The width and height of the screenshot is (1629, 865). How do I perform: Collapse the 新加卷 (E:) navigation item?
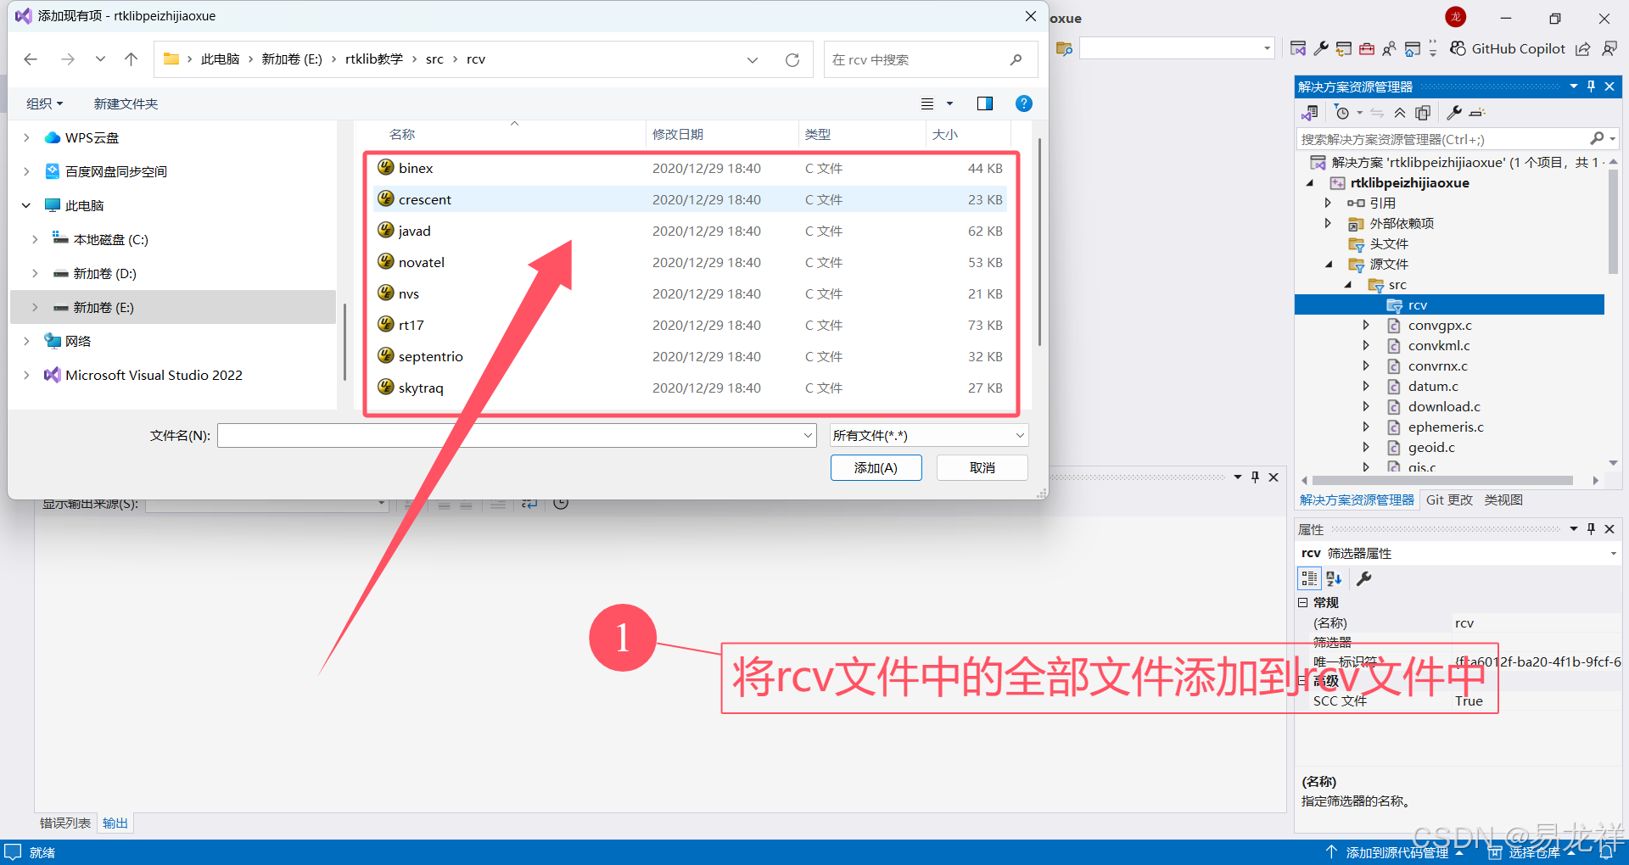[x=34, y=307]
